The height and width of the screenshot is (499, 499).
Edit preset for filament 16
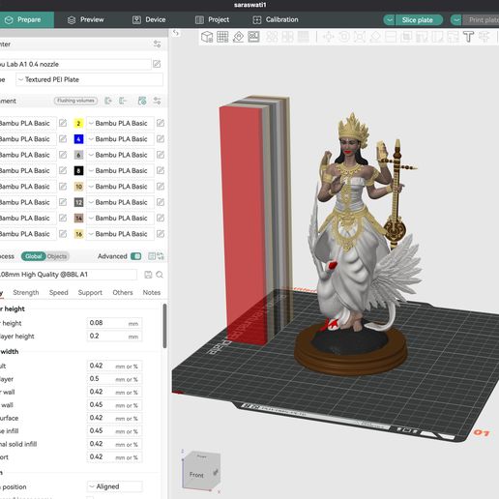pyautogui.click(x=161, y=234)
